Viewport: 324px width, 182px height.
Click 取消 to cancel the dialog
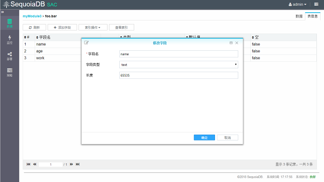coord(227,137)
